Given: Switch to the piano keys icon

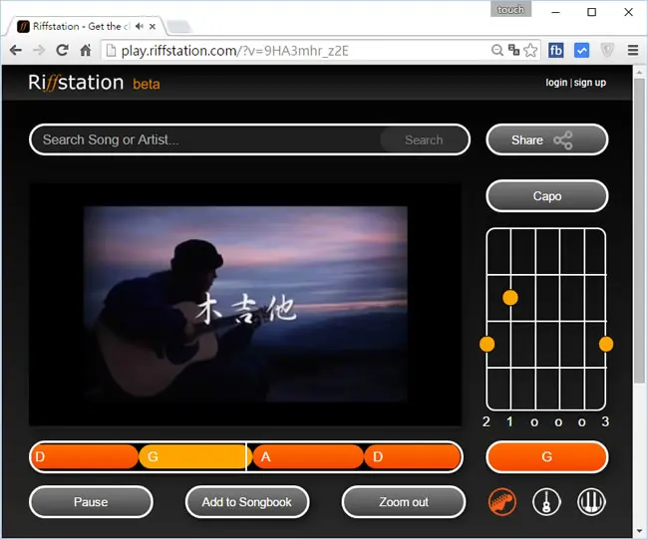Looking at the screenshot, I should click(591, 502).
